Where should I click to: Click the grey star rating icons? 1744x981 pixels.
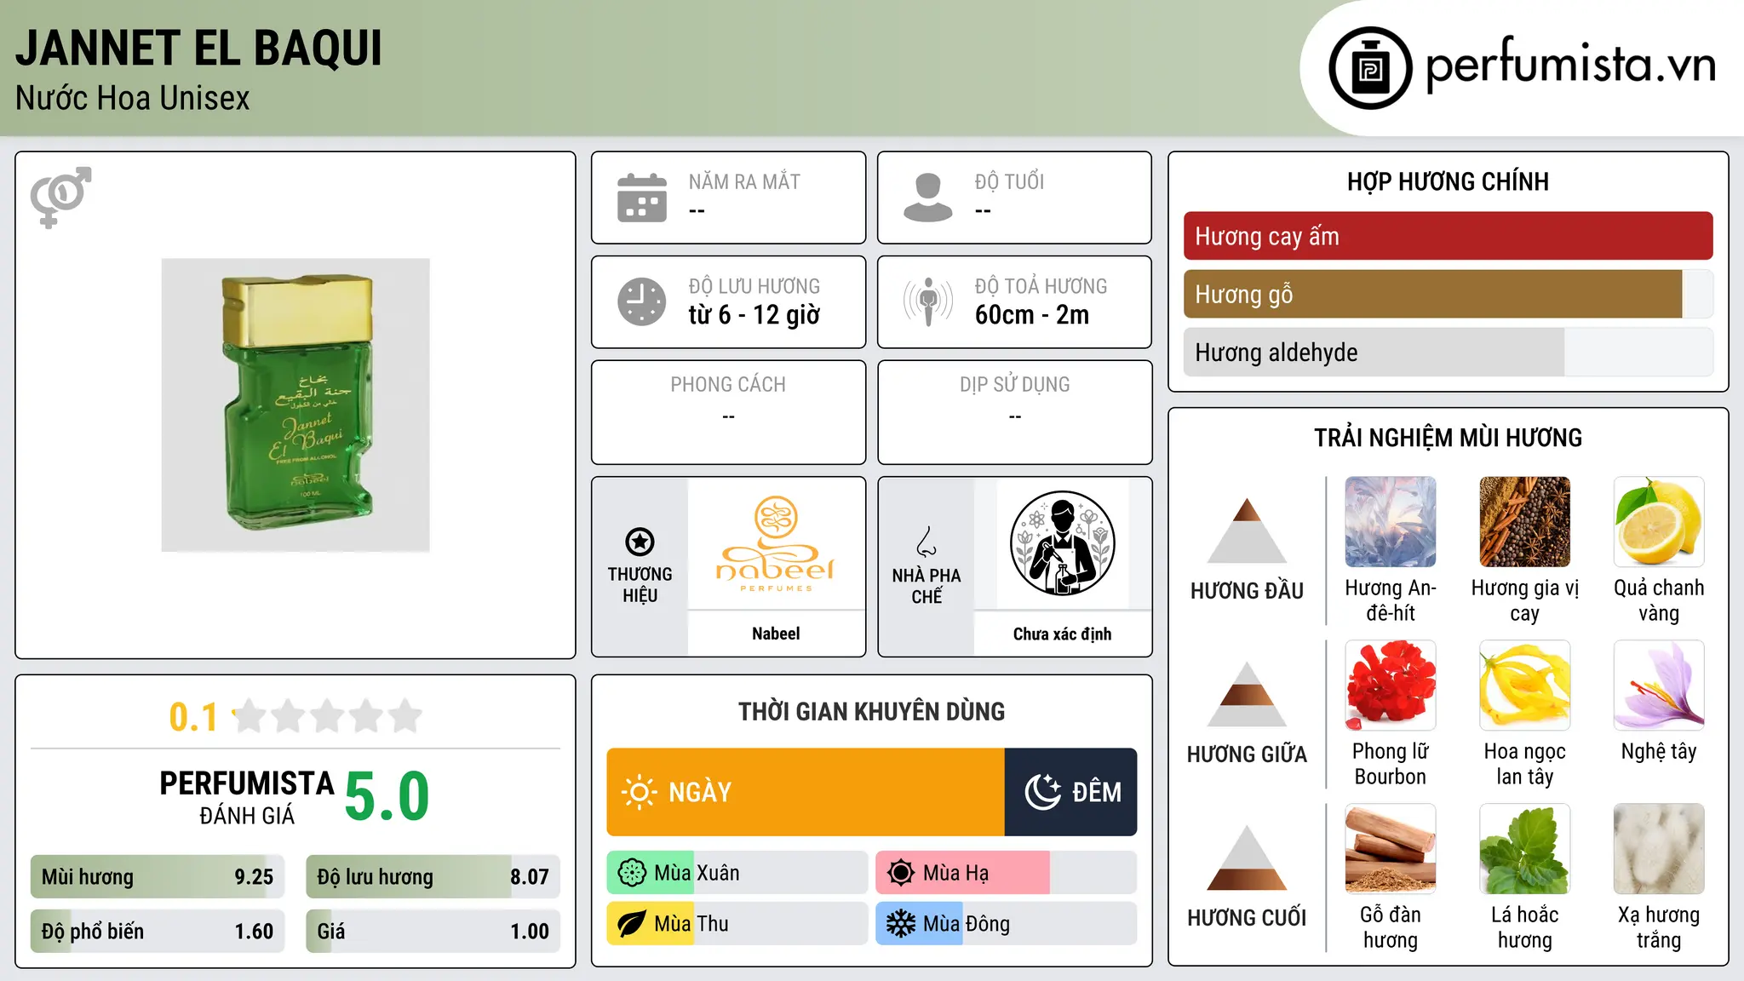point(328,716)
